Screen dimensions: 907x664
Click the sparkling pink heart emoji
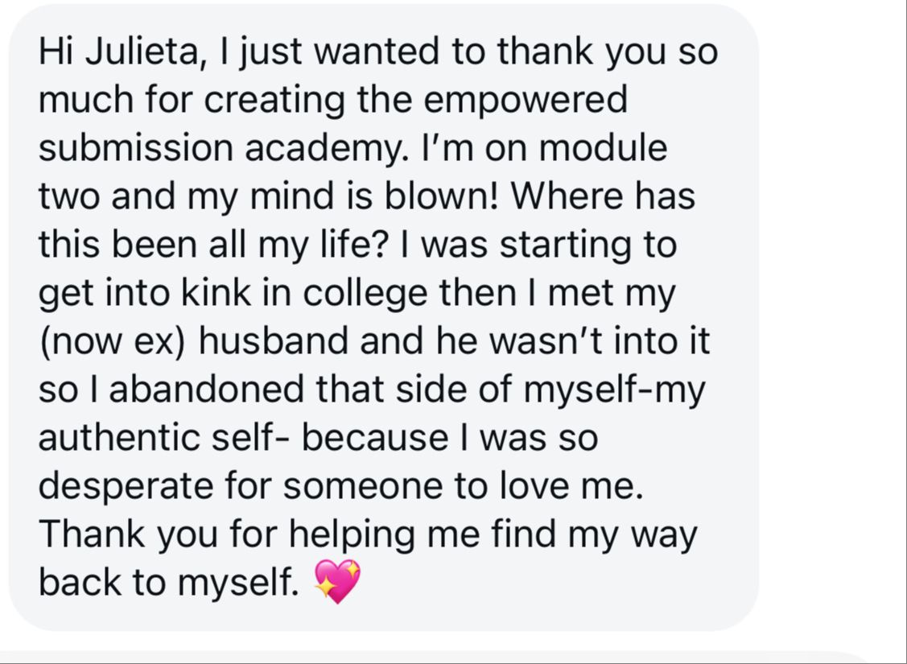tap(337, 581)
